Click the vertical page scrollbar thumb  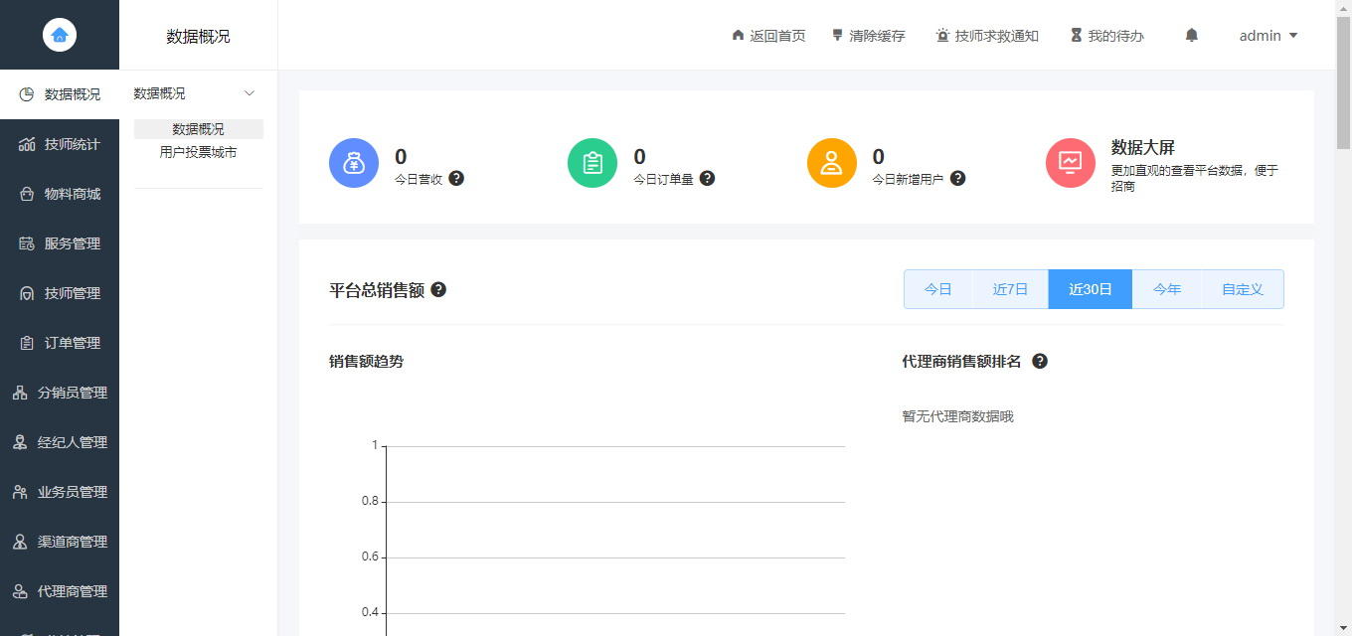click(1343, 82)
